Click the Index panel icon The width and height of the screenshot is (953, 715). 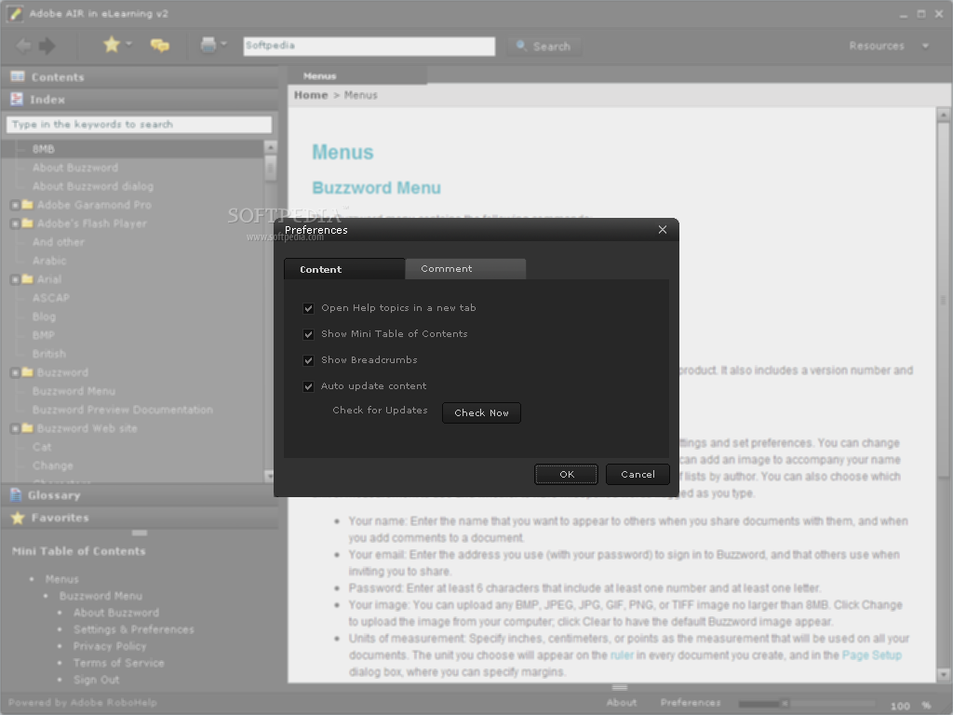tap(17, 99)
